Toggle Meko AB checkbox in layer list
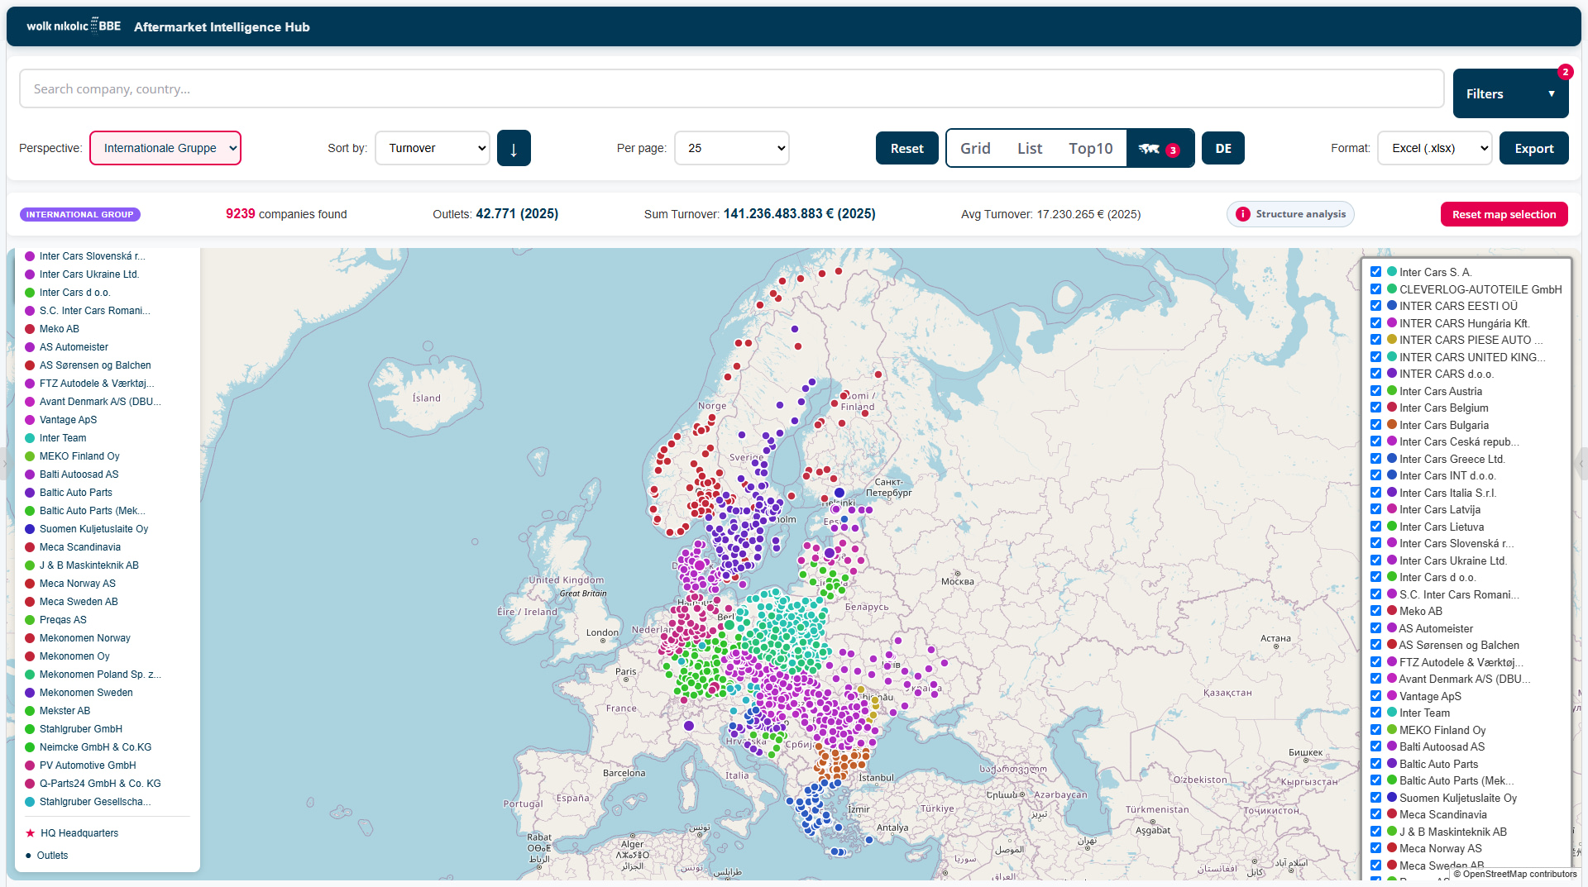 tap(1375, 611)
